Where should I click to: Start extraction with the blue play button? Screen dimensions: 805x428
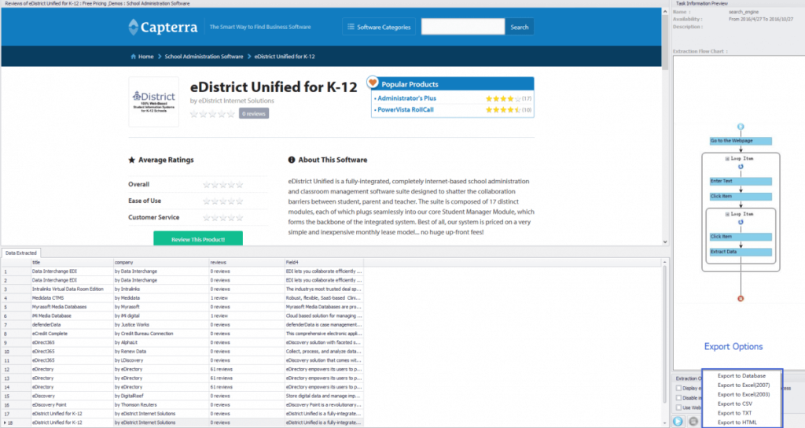click(x=678, y=422)
